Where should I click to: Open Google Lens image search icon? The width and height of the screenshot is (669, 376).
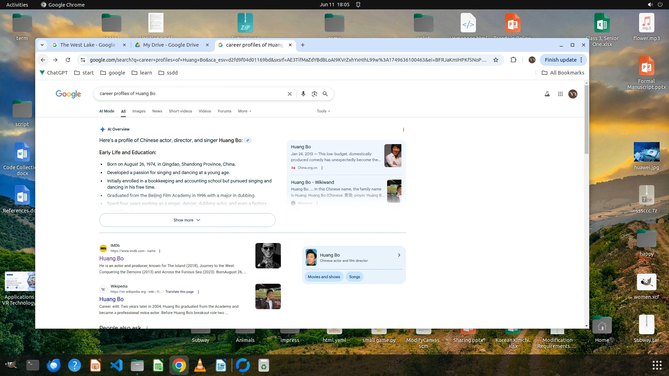[314, 94]
